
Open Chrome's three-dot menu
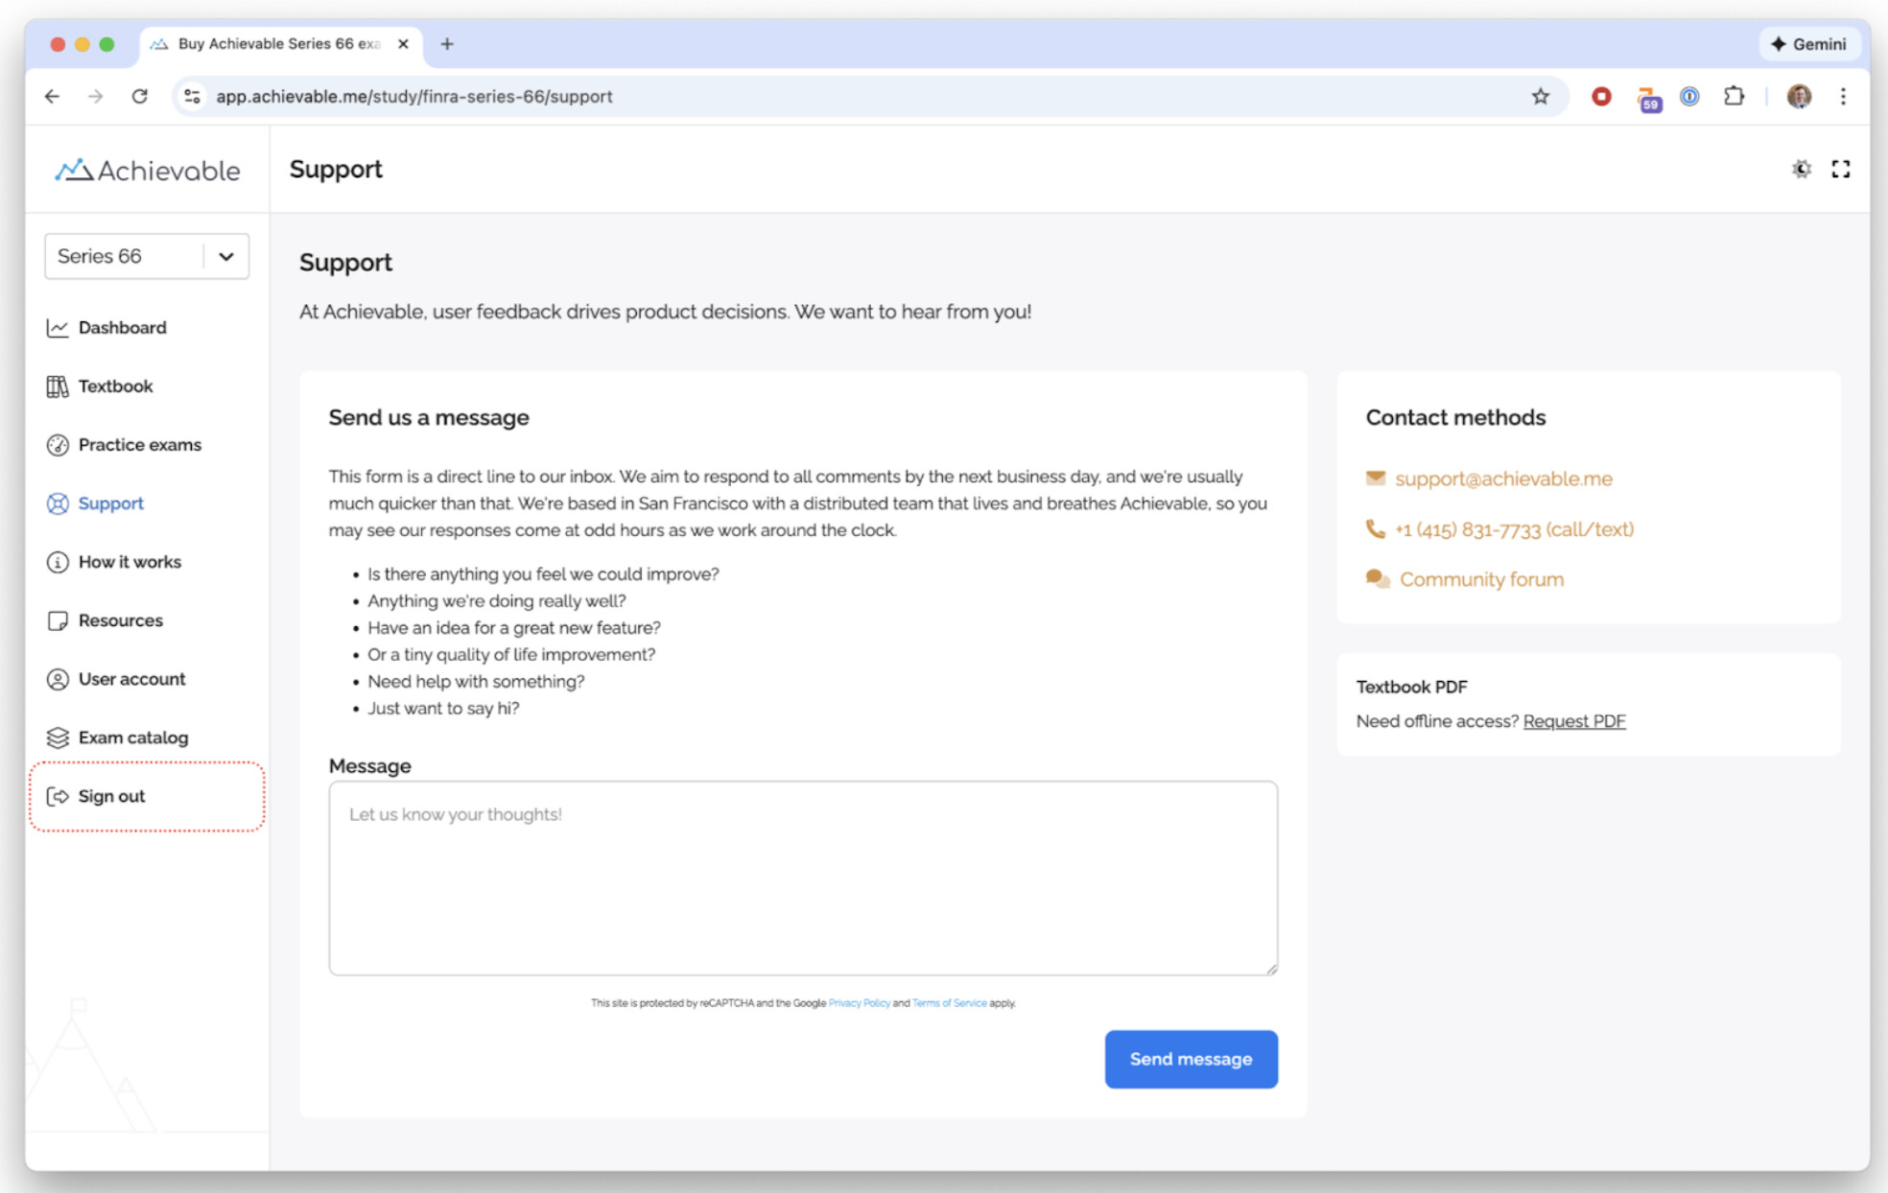[1843, 96]
